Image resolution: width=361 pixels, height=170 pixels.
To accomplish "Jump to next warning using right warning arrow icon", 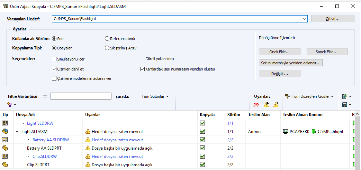I will [276, 105].
